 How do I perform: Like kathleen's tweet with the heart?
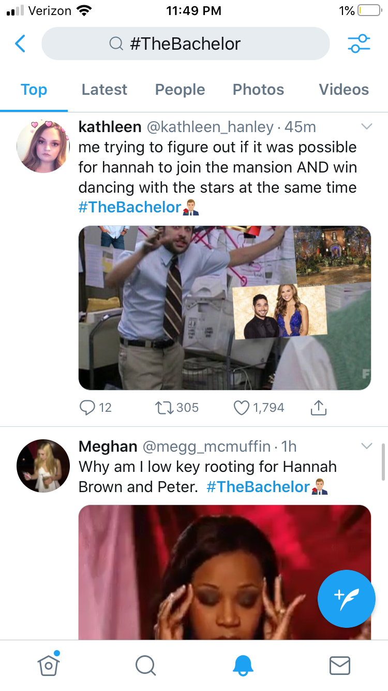click(242, 408)
